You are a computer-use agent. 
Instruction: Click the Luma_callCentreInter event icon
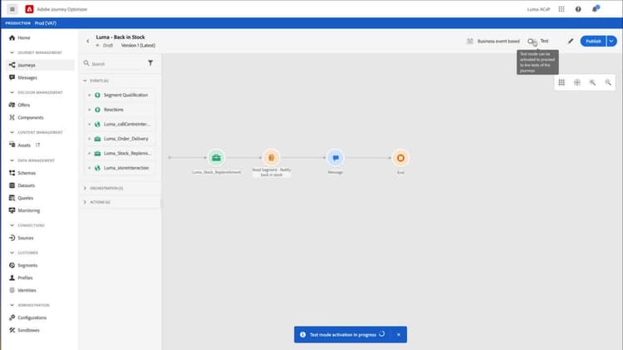pyautogui.click(x=97, y=124)
